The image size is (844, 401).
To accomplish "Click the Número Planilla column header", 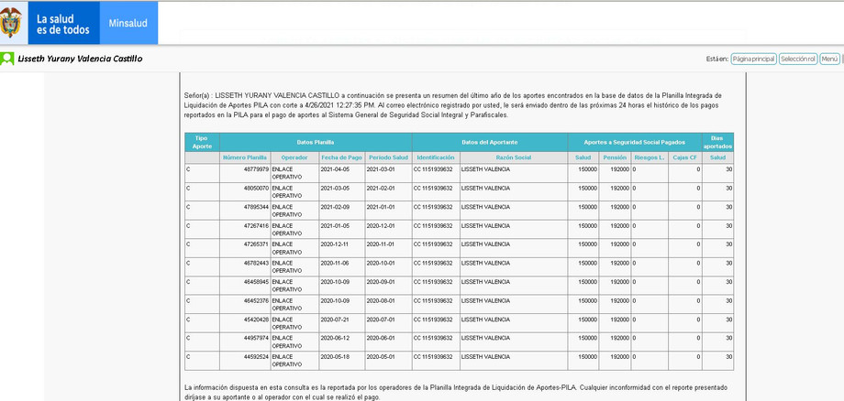I will click(245, 157).
